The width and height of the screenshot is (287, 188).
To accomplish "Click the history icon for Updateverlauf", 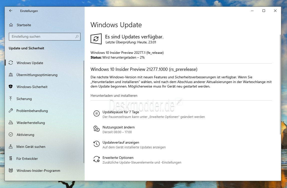I will tap(97, 144).
